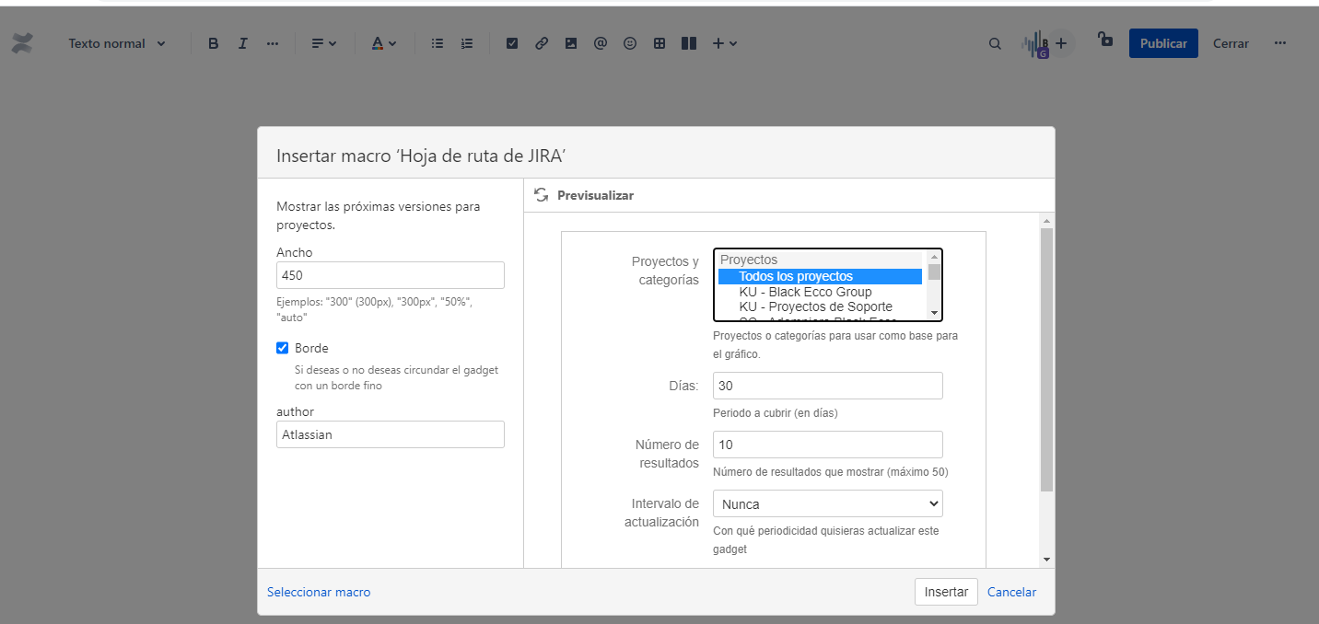Insert an image or file
The width and height of the screenshot is (1319, 624).
tap(571, 43)
